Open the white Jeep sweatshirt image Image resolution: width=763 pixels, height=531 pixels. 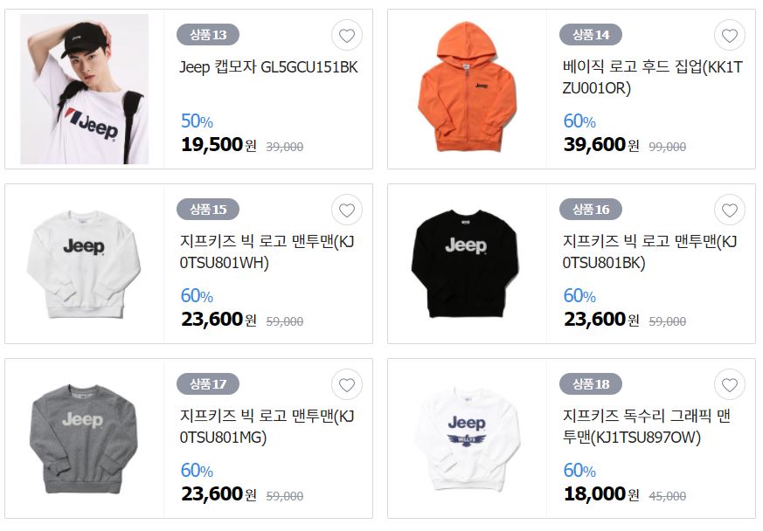click(x=84, y=264)
